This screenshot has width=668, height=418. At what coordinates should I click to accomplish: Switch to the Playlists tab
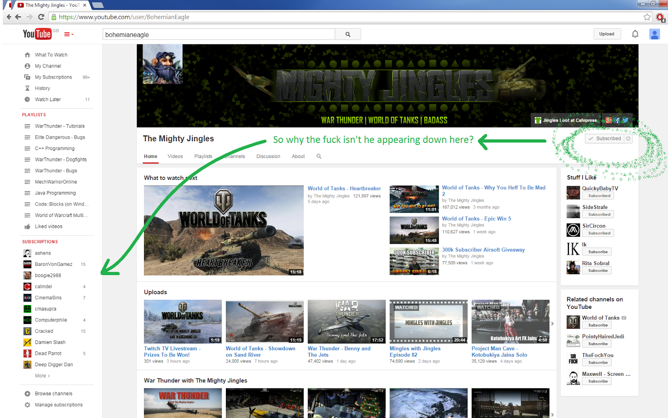(x=203, y=156)
